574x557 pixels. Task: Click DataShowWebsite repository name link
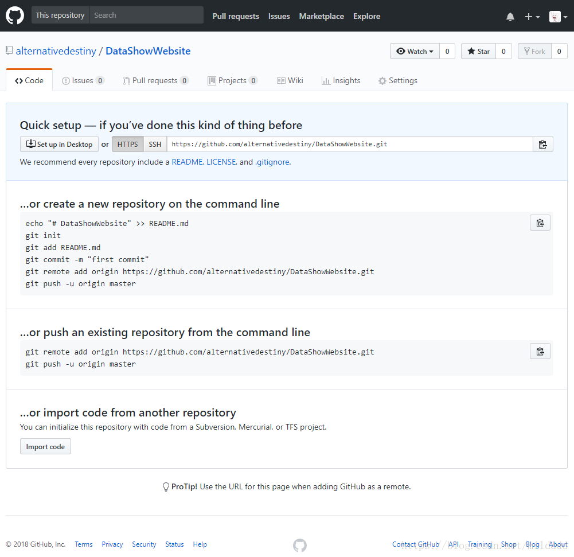point(148,51)
